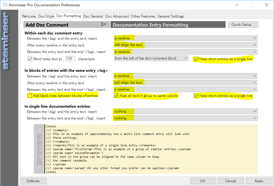Select the Doc Formatting tab

click(69, 16)
